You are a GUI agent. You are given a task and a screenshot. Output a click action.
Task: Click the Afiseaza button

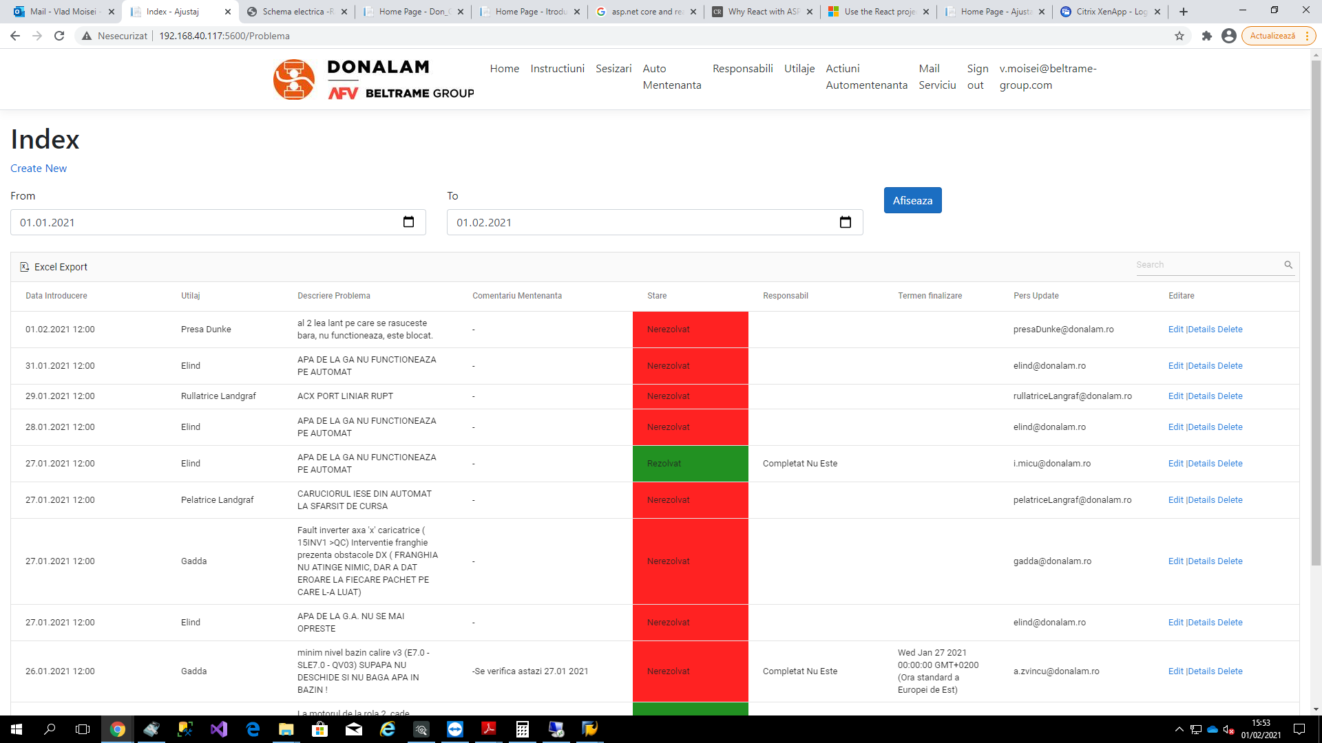pyautogui.click(x=912, y=200)
